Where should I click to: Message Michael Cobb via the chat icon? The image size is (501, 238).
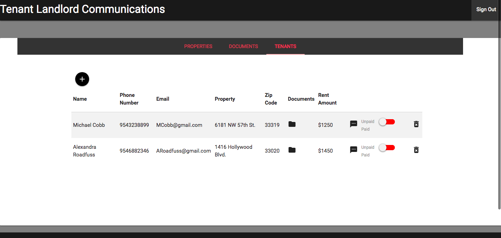tap(353, 124)
